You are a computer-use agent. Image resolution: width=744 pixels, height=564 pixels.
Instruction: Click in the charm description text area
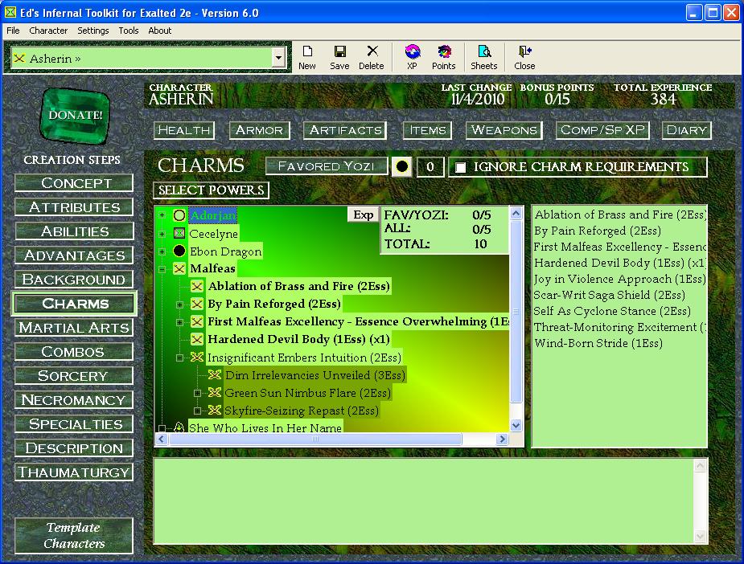[x=423, y=501]
